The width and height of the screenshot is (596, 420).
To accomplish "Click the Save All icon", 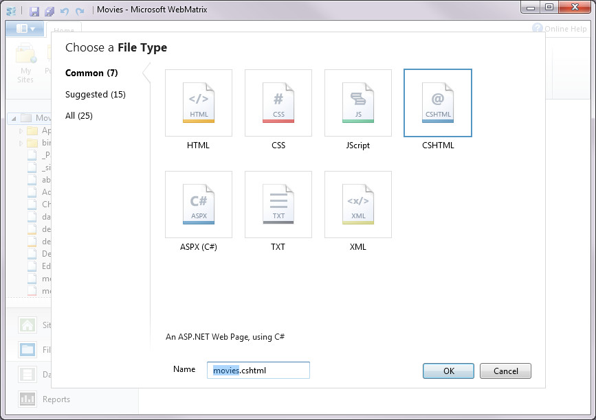I will tap(49, 12).
